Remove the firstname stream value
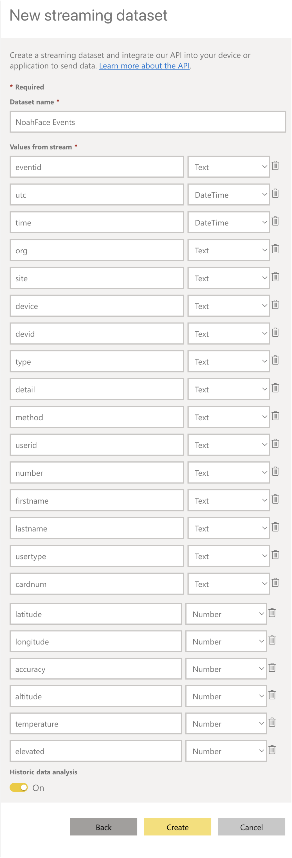The width and height of the screenshot is (292, 858). (x=275, y=499)
